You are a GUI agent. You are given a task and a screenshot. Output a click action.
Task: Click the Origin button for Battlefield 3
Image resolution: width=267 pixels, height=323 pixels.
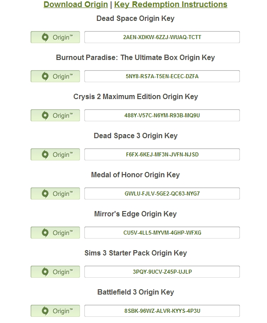55,311
